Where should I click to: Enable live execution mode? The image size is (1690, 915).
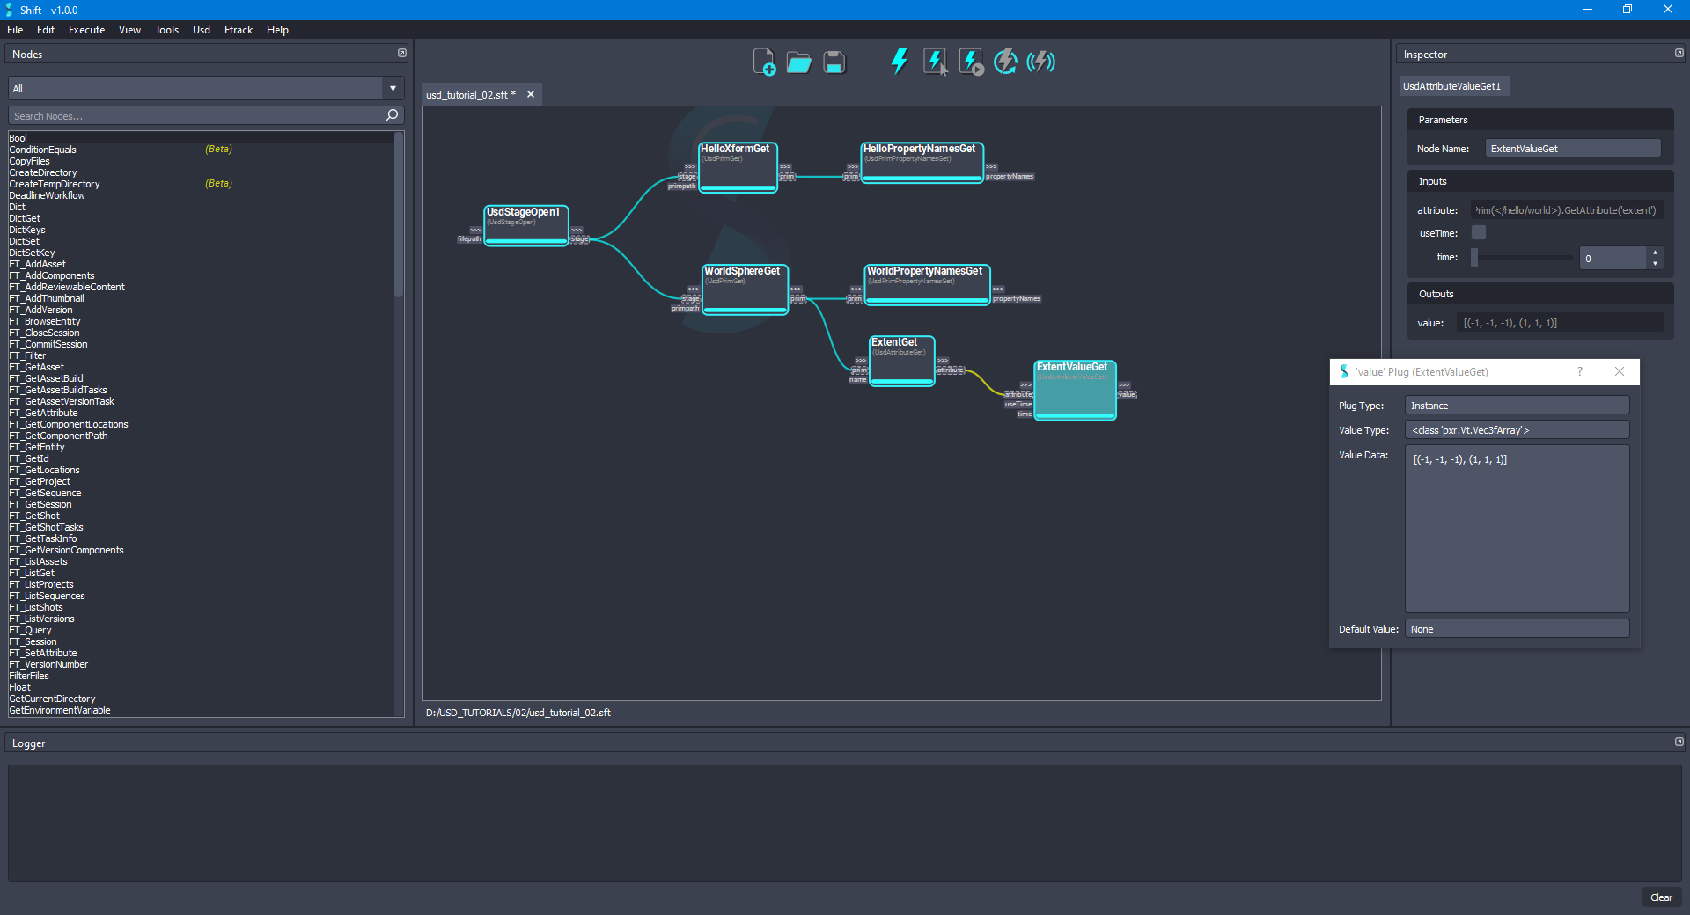[x=1040, y=62]
